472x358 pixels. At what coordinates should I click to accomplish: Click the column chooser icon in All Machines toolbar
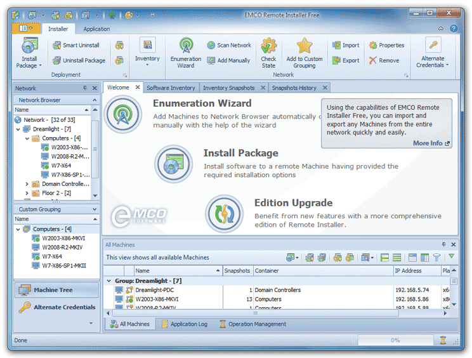(424, 258)
